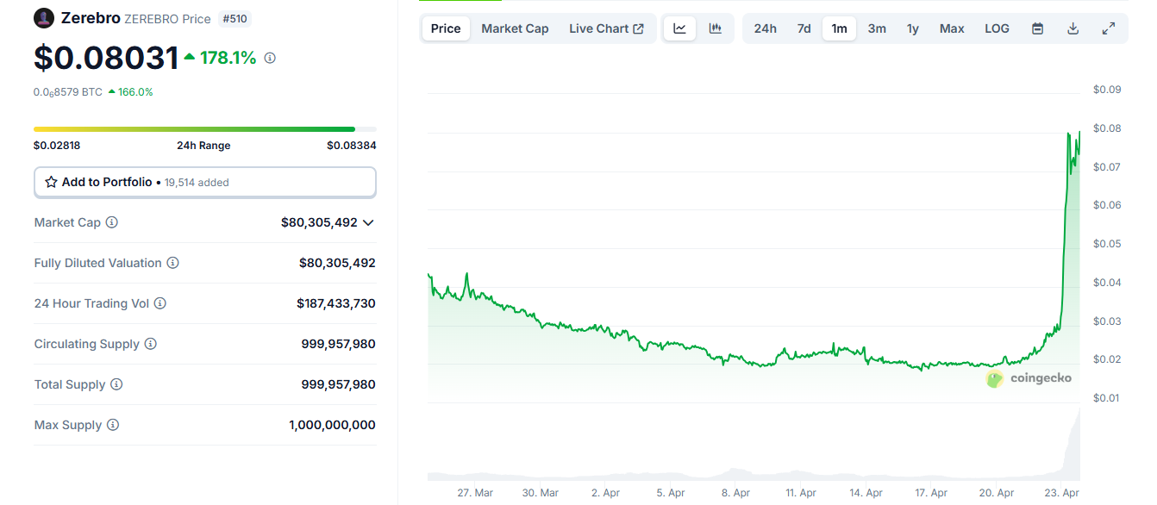This screenshot has width=1157, height=505.
Task: Open Market Cap info tooltip icon
Action: [x=111, y=222]
